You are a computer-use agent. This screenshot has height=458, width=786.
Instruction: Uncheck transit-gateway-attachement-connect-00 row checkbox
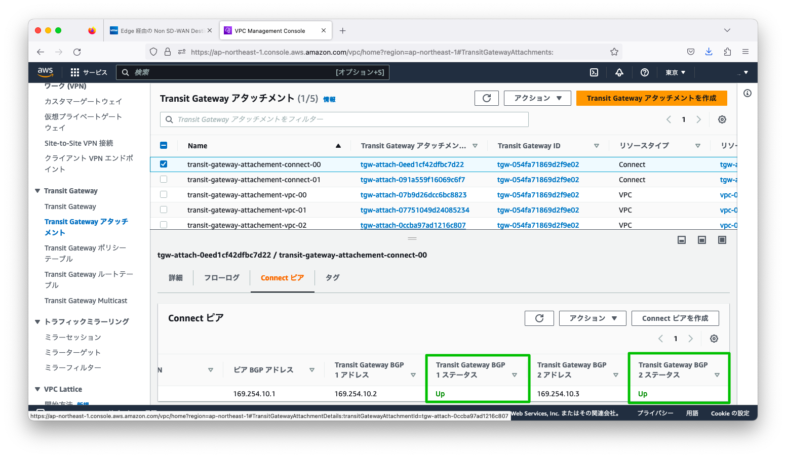coord(164,164)
